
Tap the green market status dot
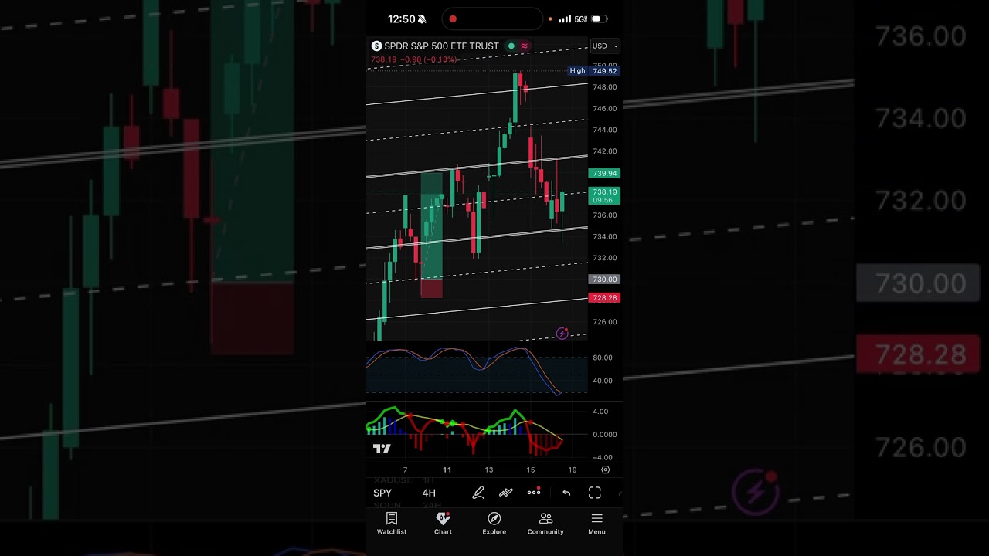(x=511, y=46)
